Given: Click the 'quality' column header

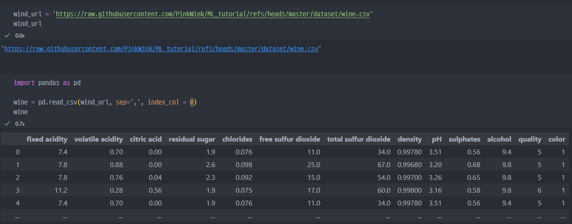Looking at the screenshot, I should pyautogui.click(x=530, y=139).
